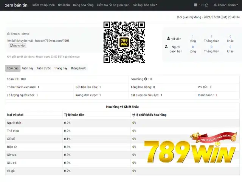Click the 'Điện tử' row label
Image resolution: width=242 pixels, height=182 pixels.
[x=12, y=147]
